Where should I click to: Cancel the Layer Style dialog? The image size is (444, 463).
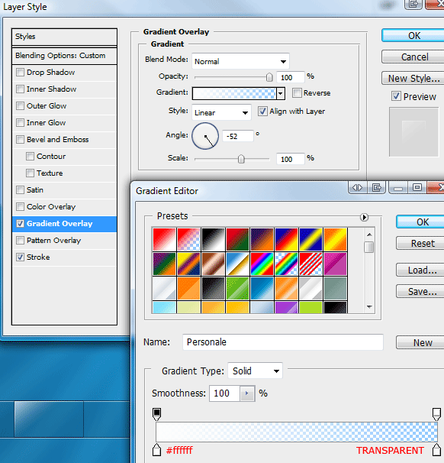pyautogui.click(x=413, y=57)
